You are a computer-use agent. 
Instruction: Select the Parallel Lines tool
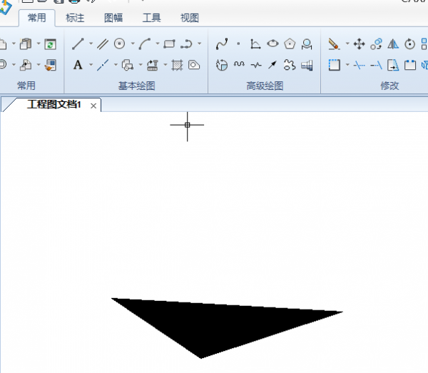point(103,44)
